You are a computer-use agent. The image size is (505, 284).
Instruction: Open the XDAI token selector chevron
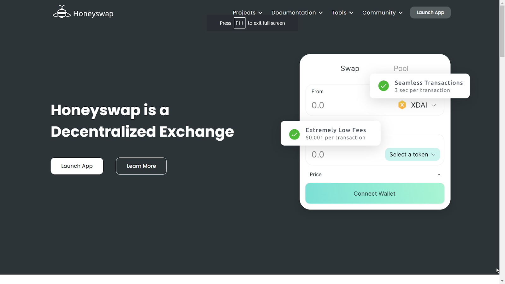[x=434, y=105]
